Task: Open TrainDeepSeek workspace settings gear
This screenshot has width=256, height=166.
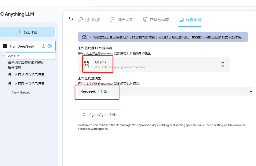Action: coord(50,46)
